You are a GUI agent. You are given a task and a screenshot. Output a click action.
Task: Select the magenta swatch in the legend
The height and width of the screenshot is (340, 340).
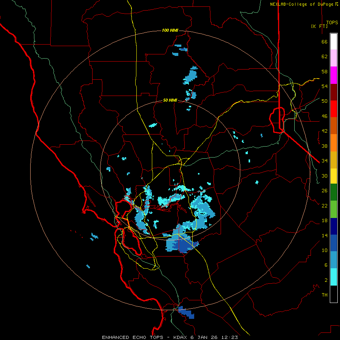[x=334, y=75]
